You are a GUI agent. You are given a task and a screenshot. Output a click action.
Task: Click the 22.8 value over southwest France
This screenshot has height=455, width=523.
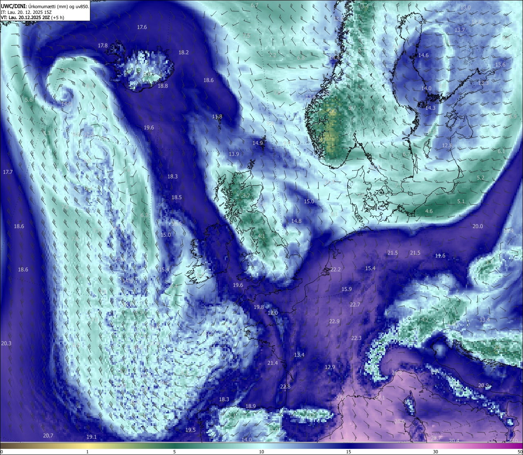(x=285, y=387)
